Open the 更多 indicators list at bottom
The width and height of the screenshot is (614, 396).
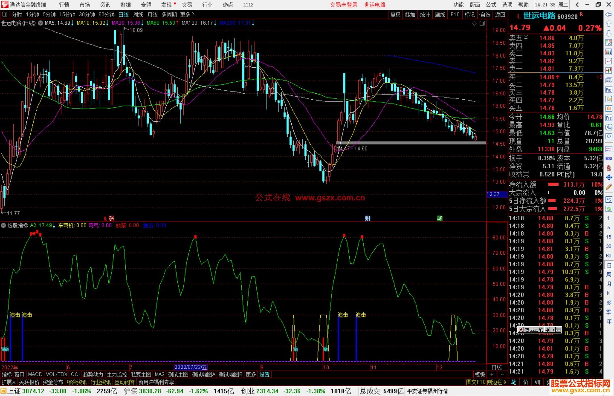250,374
